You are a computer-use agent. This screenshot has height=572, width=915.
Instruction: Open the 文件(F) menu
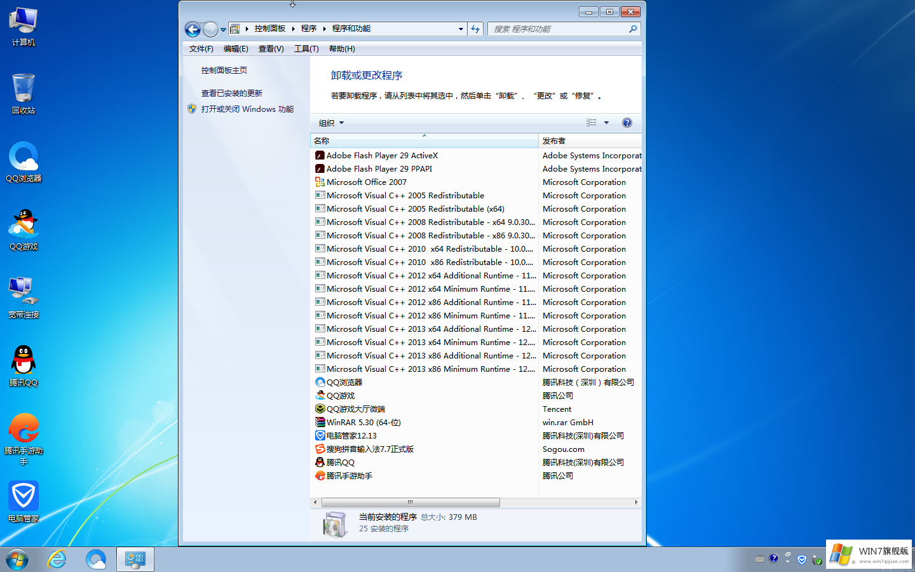201,49
